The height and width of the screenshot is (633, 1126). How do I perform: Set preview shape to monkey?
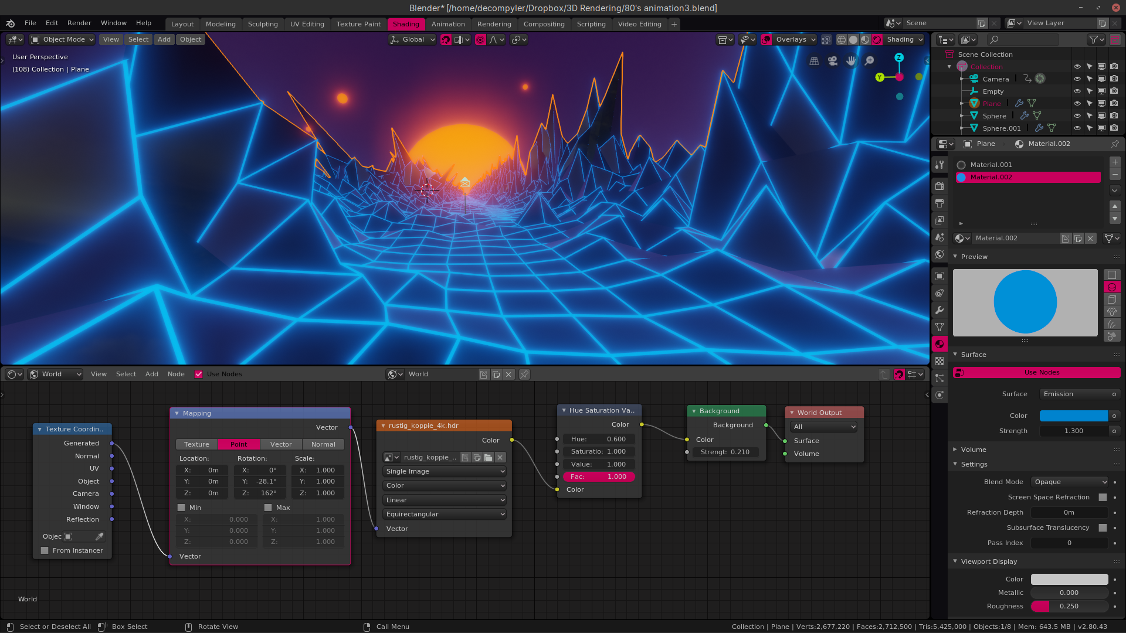[1112, 312]
